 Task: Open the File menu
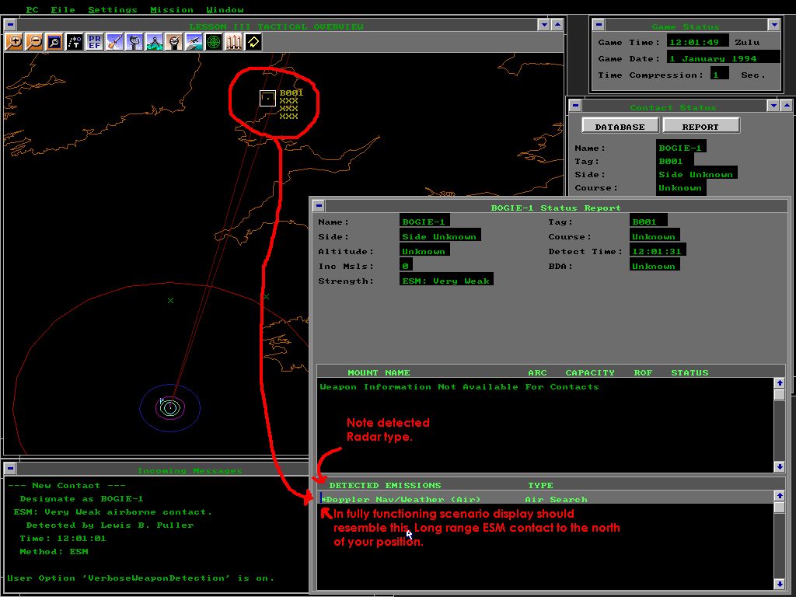pyautogui.click(x=63, y=9)
